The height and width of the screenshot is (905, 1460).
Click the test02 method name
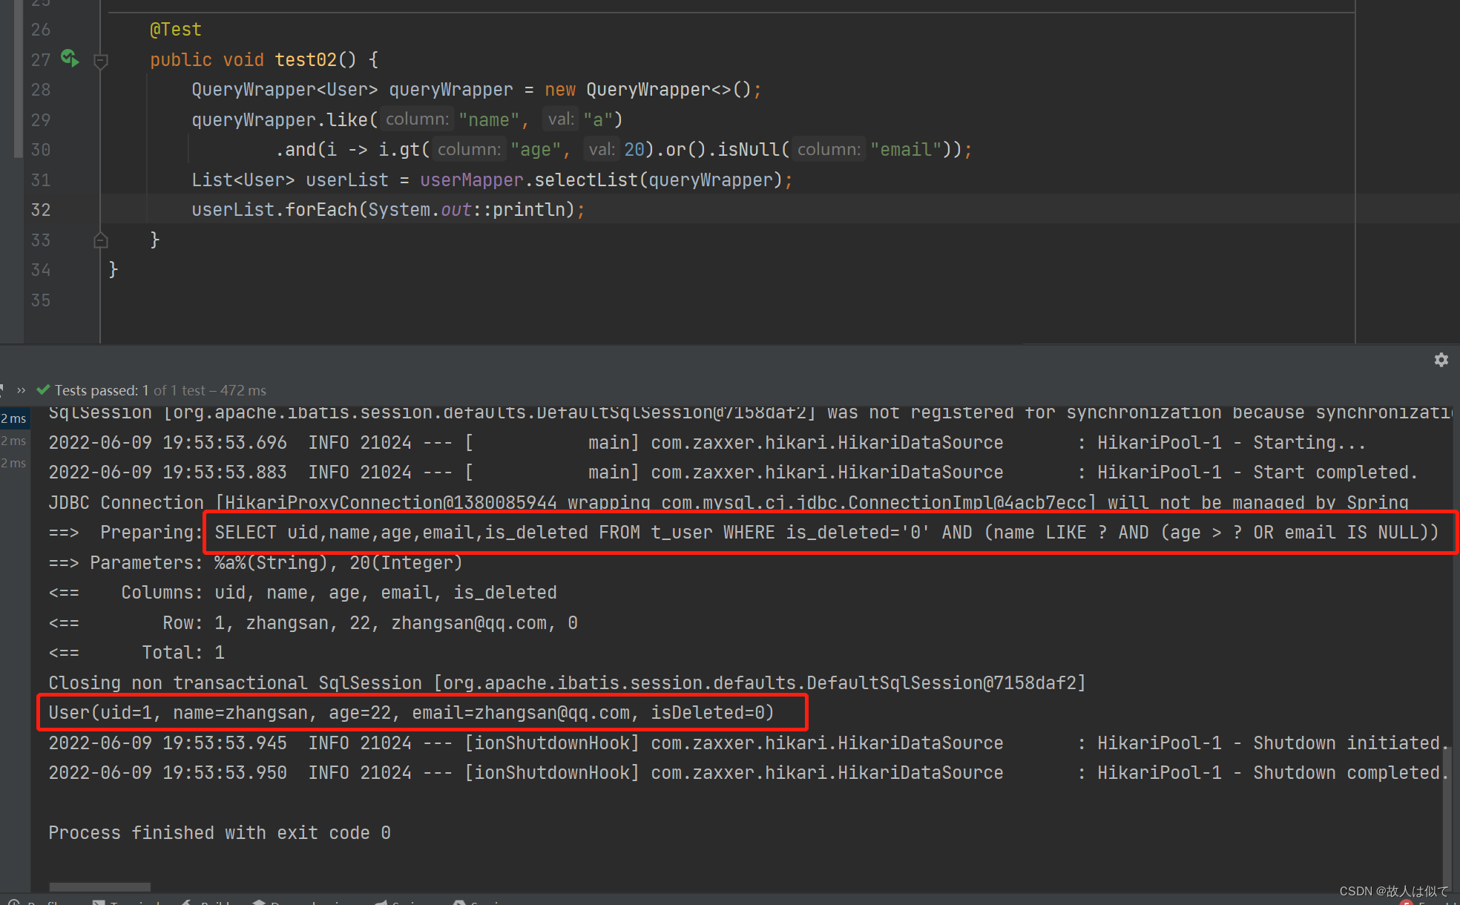[306, 60]
